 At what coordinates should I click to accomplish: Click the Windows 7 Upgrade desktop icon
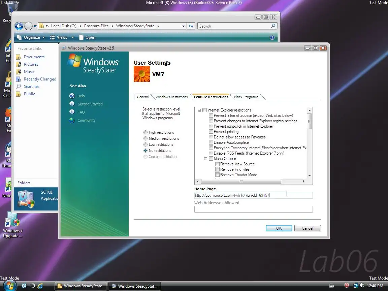(12, 220)
